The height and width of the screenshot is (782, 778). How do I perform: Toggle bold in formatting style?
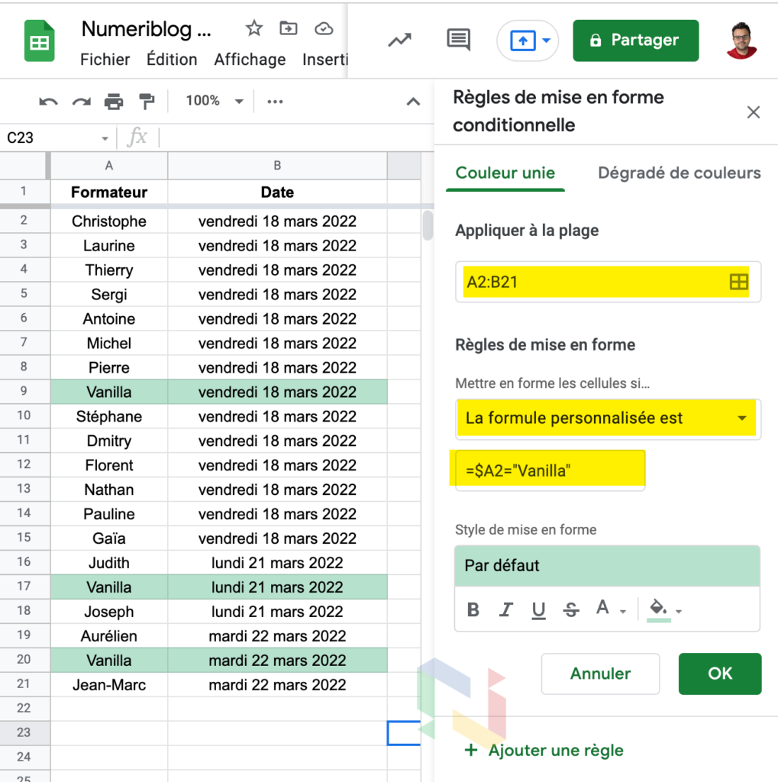(473, 609)
